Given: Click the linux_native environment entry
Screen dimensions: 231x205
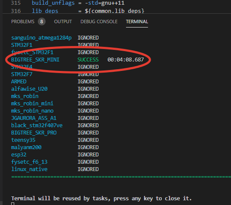Looking at the screenshot, I should click(29, 169).
